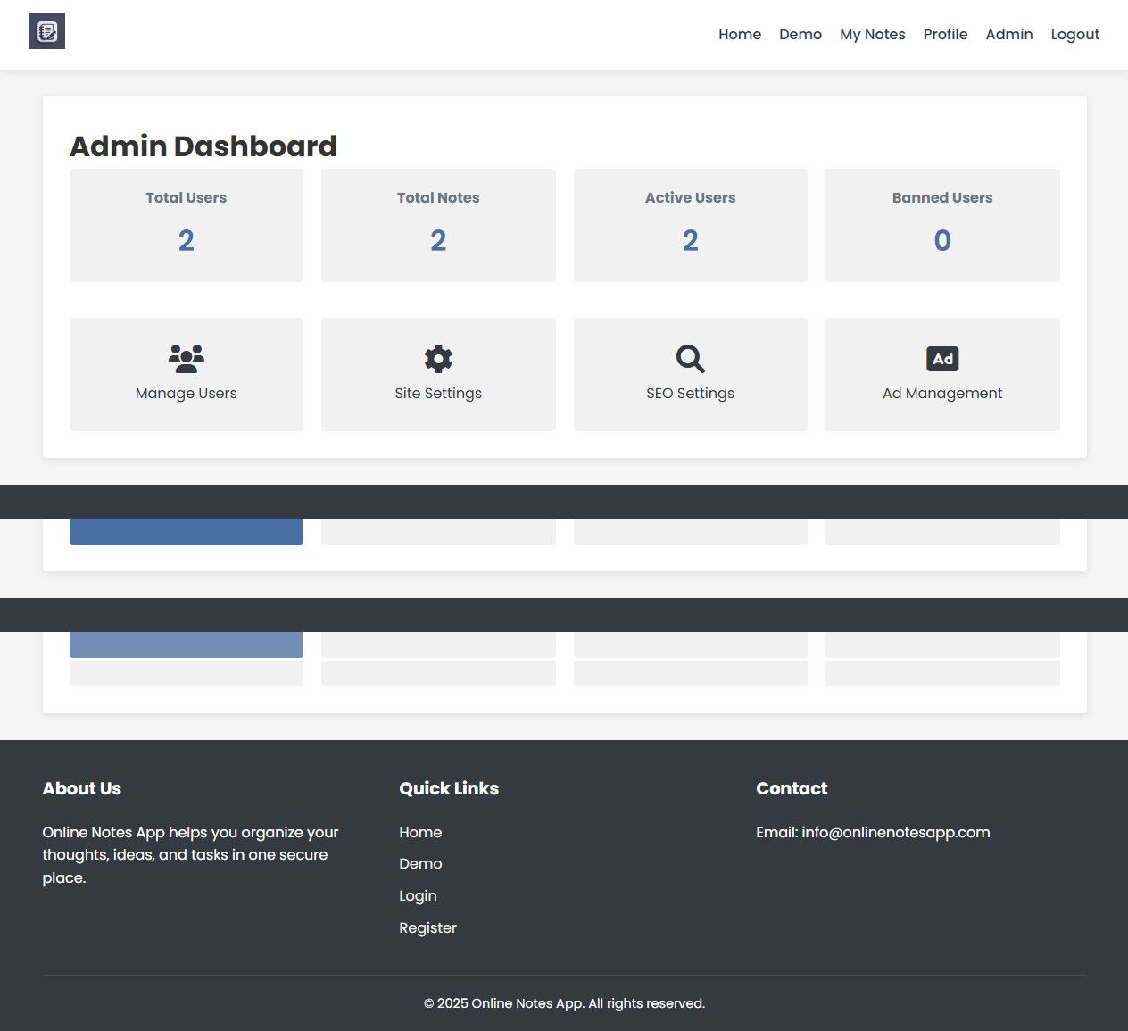This screenshot has height=1031, width=1128.
Task: Navigate to the Profile page
Action: pyautogui.click(x=945, y=35)
